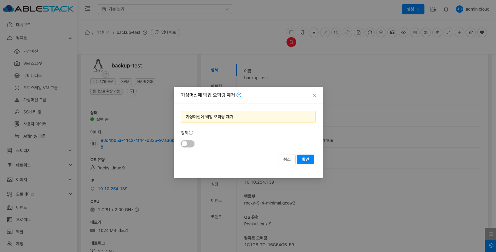Screen dimensions: 496x252
Task: Collapse the sidebar with the menu fold icon
Action: [88, 9]
